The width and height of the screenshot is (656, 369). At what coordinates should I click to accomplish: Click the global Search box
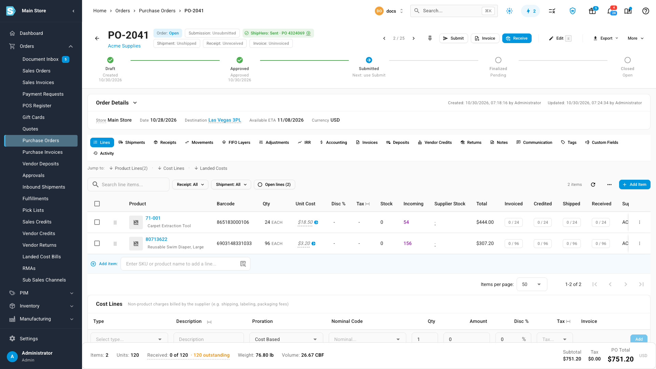point(454,11)
